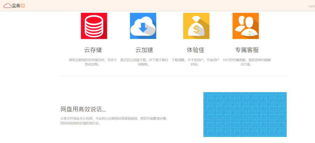Click the 体验佳 description about clear downloads
The image size is (315, 143).
(195, 62)
